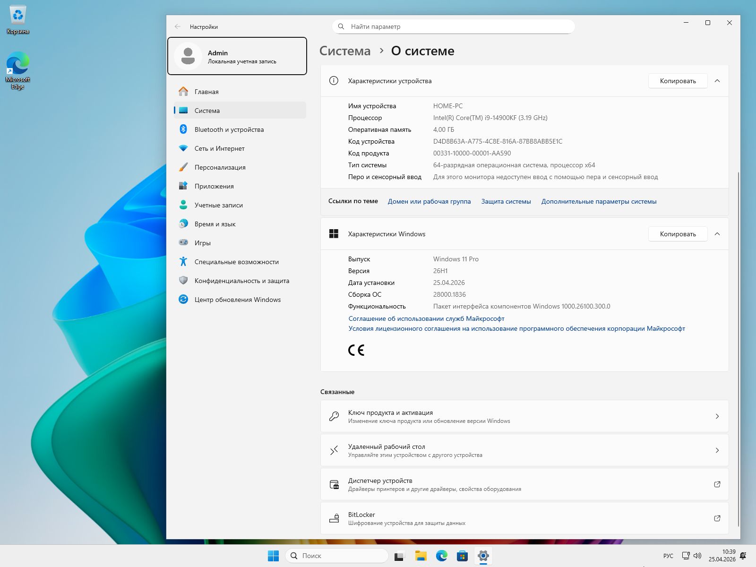The height and width of the screenshot is (567, 756).
Task: Open the Games controller icon section
Action: (183, 243)
